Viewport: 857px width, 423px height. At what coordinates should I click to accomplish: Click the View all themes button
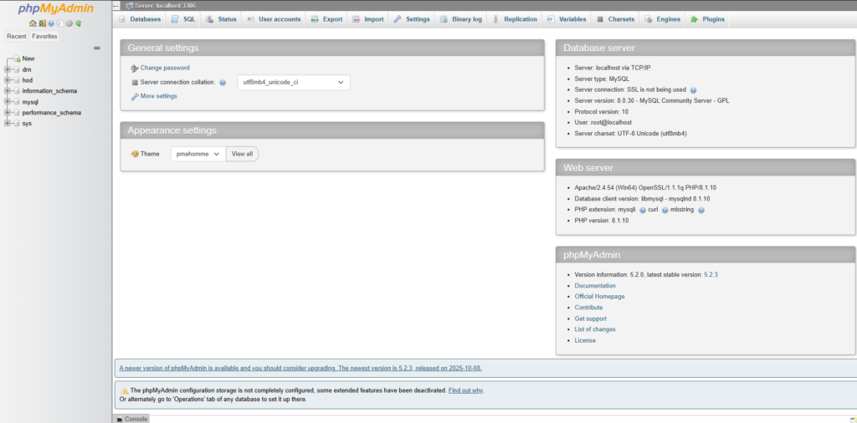242,154
